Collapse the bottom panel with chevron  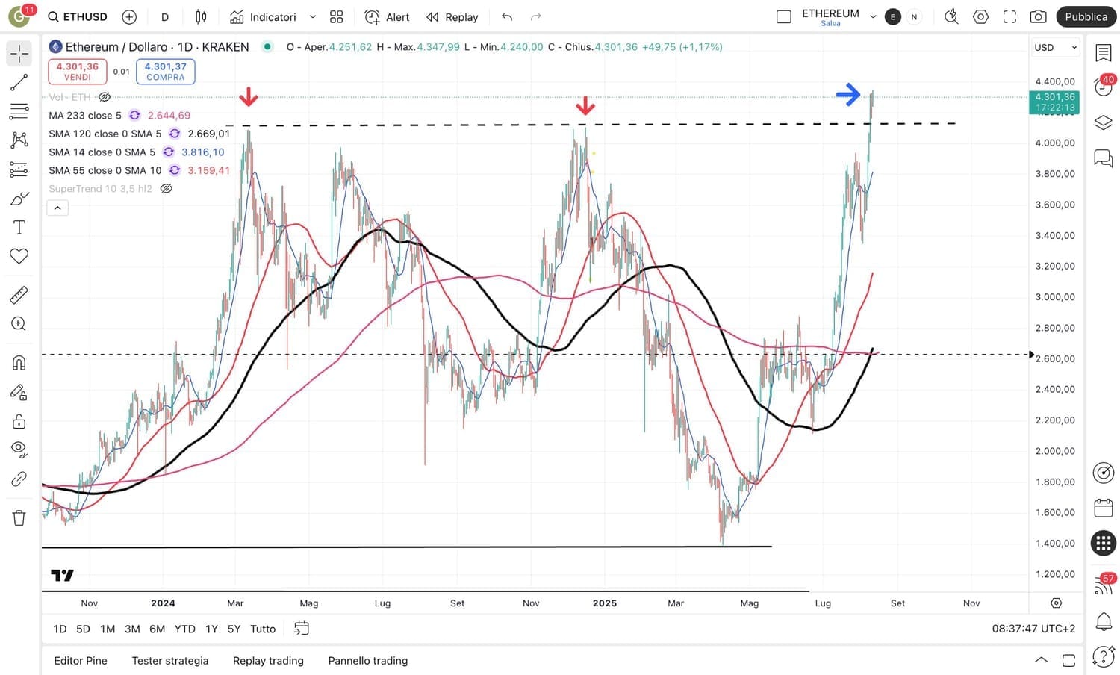tap(1041, 660)
